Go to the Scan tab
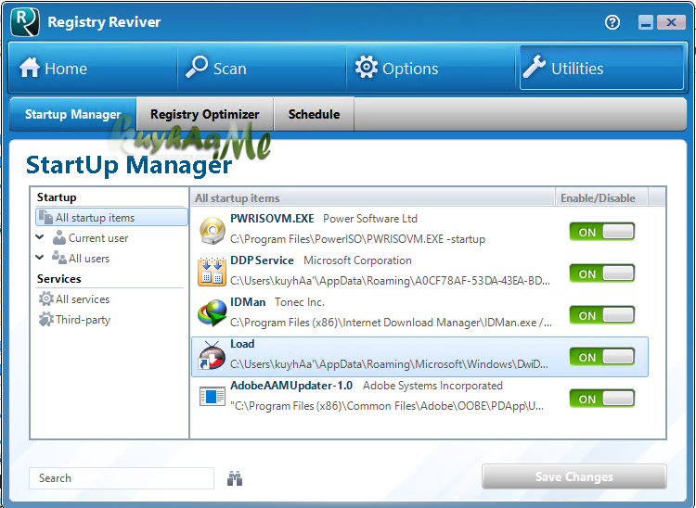 262,68
